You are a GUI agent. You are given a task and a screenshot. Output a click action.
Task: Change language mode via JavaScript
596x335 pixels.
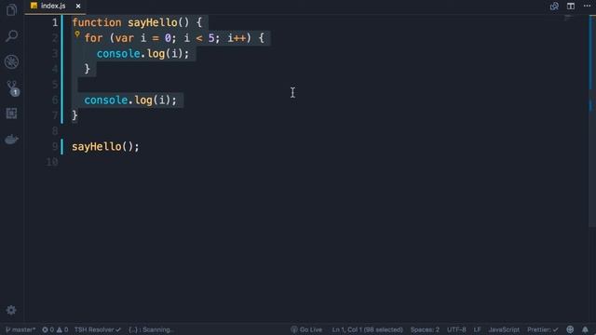tap(504, 329)
